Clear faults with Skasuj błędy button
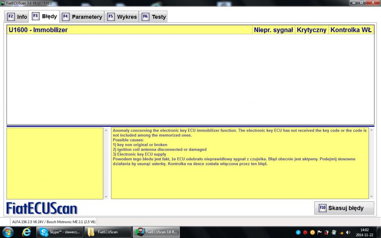This screenshot has width=381, height=238. pyautogui.click(x=344, y=208)
